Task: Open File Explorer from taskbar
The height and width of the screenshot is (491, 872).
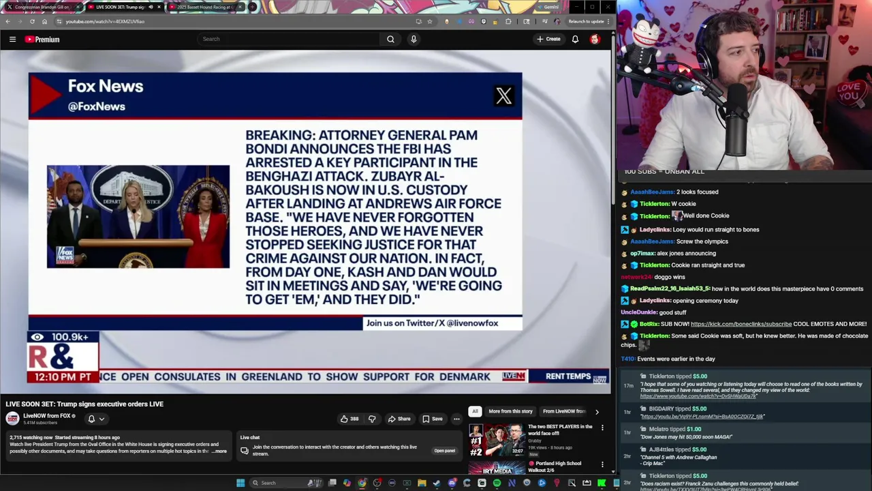Action: click(x=422, y=483)
